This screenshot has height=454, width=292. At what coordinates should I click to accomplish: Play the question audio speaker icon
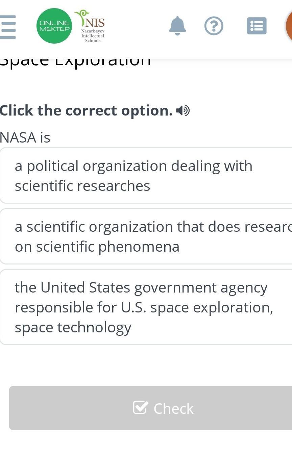click(x=183, y=110)
